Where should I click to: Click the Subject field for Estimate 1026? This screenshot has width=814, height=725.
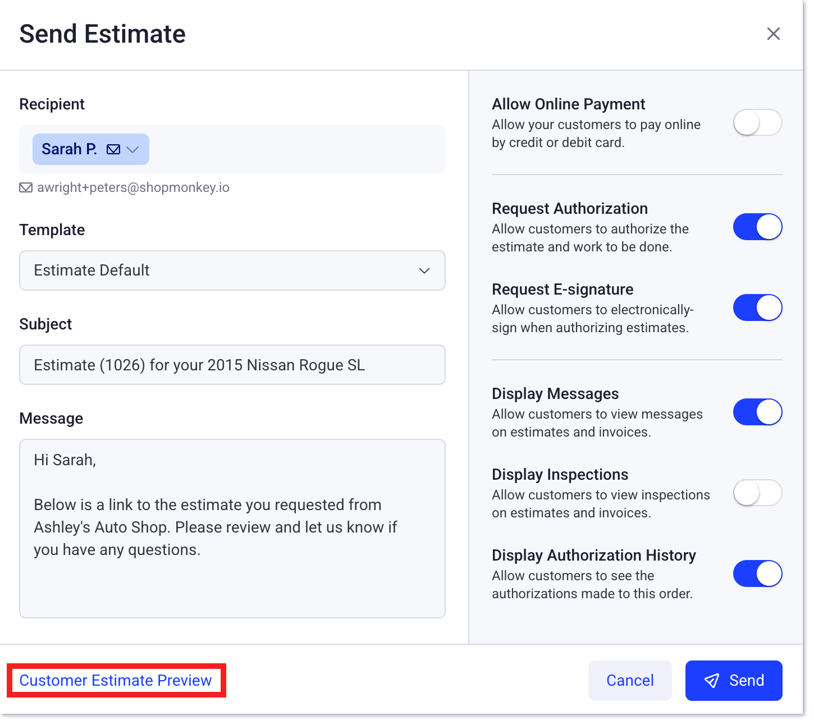pos(232,365)
